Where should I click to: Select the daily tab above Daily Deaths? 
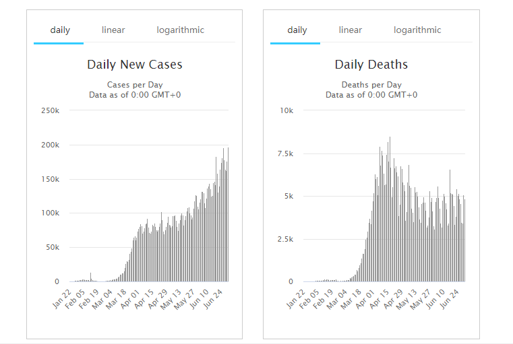coord(297,30)
